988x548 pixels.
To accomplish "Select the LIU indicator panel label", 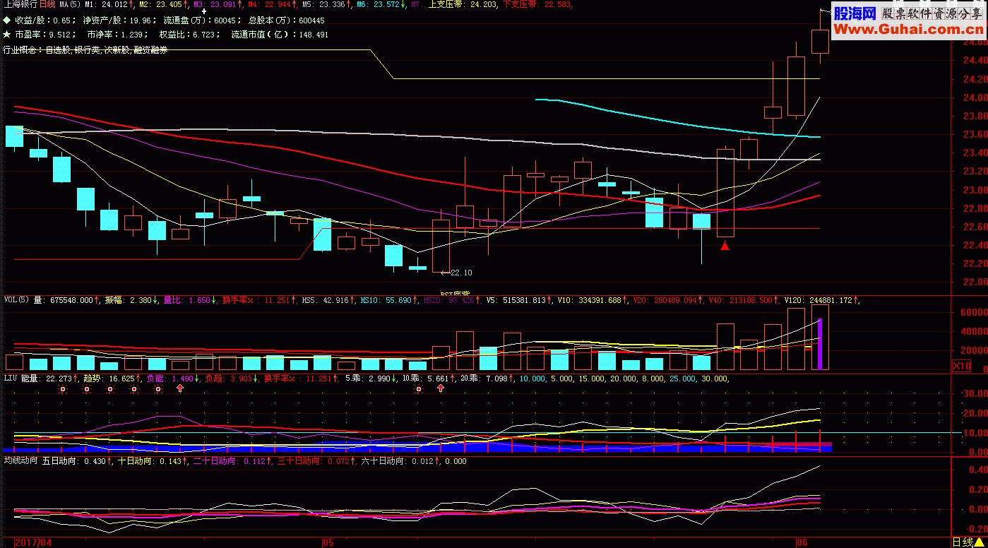I will coord(10,379).
